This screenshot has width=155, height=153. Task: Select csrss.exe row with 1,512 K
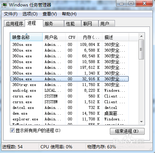point(69,102)
